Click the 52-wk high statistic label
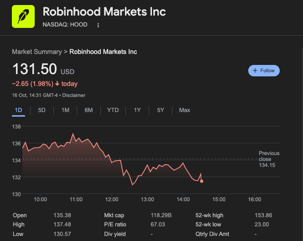 click(210, 215)
